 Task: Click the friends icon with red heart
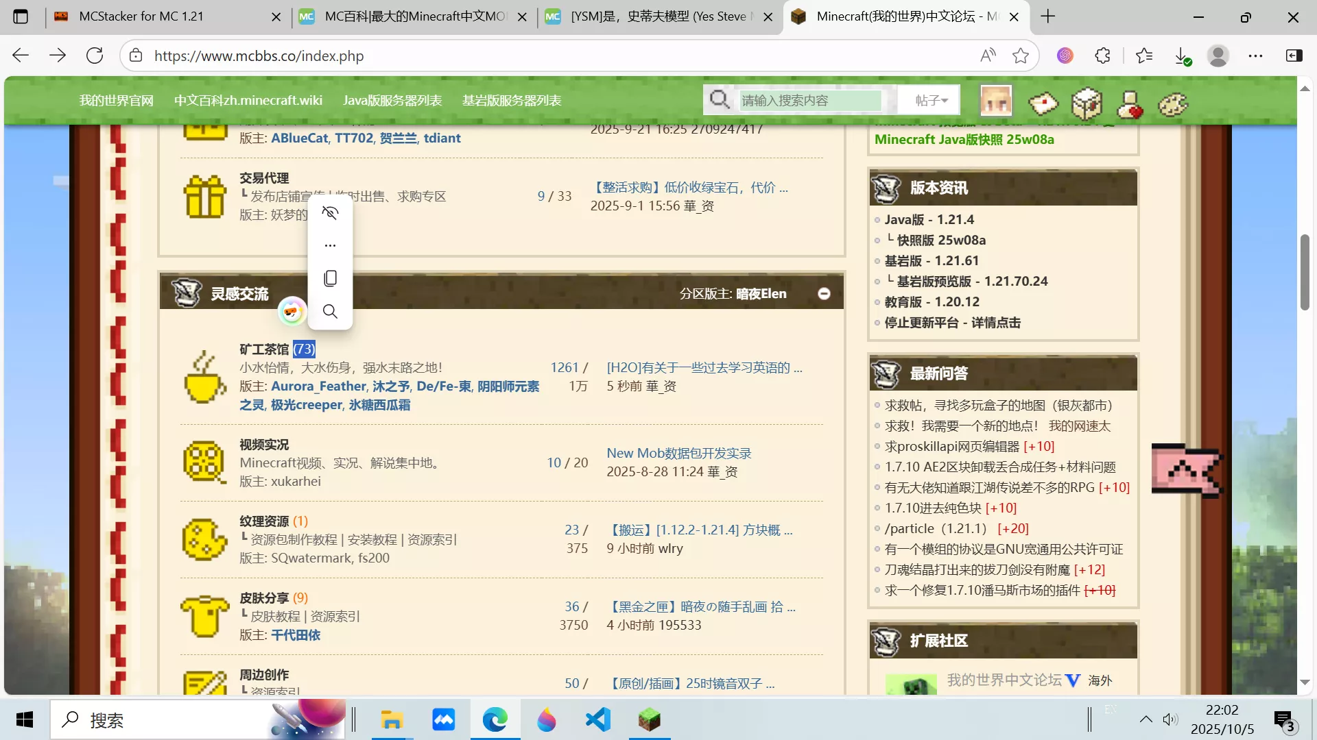(x=1129, y=104)
